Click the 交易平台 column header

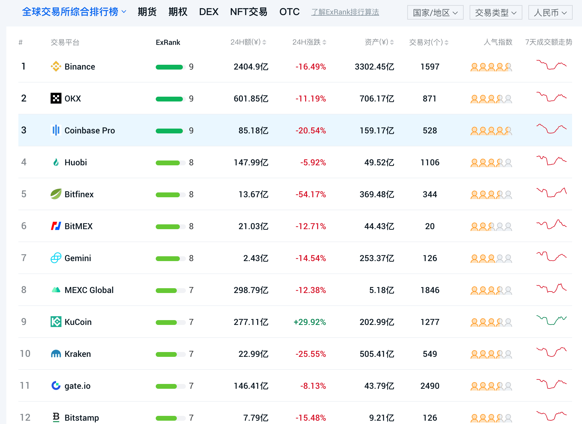click(x=65, y=42)
